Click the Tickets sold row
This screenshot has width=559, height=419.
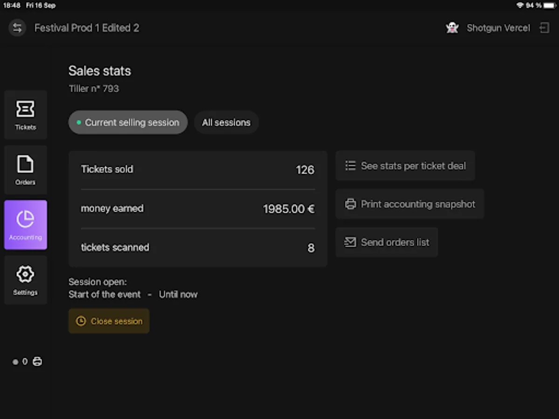click(x=198, y=169)
